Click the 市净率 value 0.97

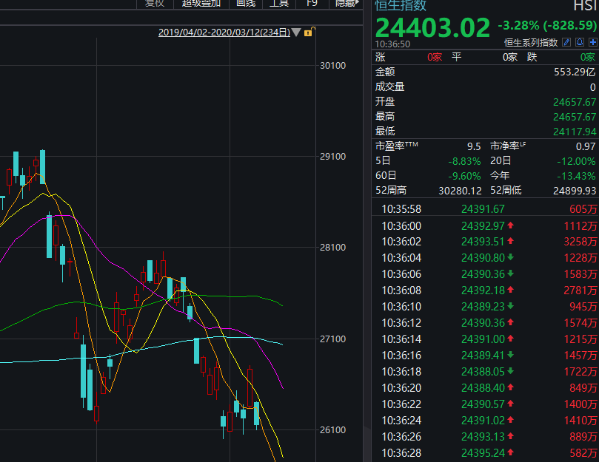point(586,146)
